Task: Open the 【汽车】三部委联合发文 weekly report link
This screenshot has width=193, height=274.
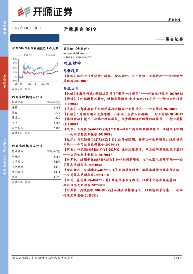Action: coord(120,109)
